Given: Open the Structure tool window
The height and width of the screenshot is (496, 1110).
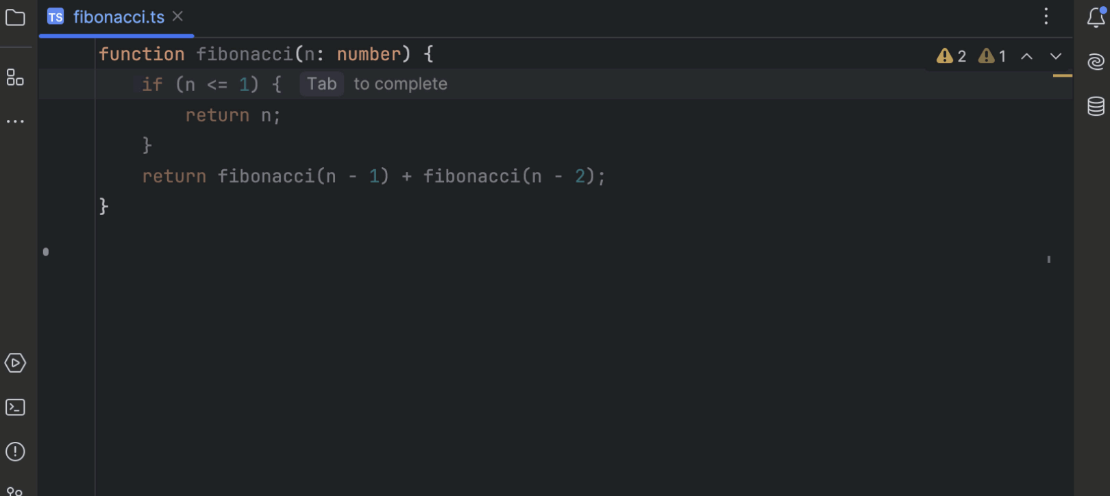Looking at the screenshot, I should point(15,77).
